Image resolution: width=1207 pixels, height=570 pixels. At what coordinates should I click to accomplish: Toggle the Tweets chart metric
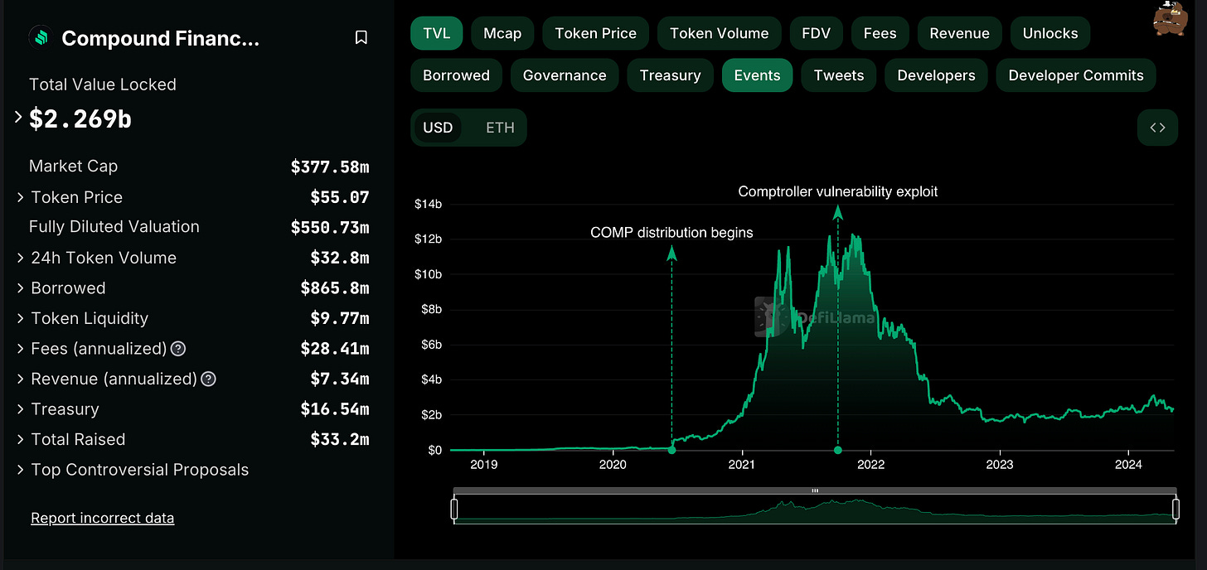click(839, 75)
